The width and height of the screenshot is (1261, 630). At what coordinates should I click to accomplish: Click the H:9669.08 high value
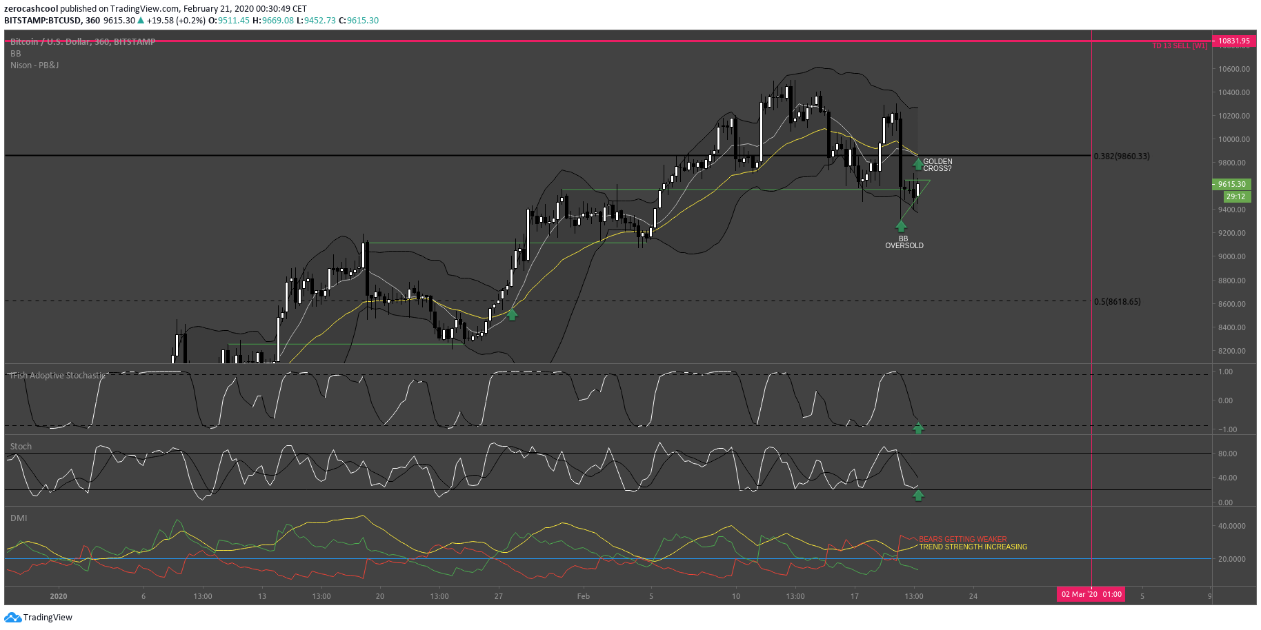pyautogui.click(x=273, y=21)
